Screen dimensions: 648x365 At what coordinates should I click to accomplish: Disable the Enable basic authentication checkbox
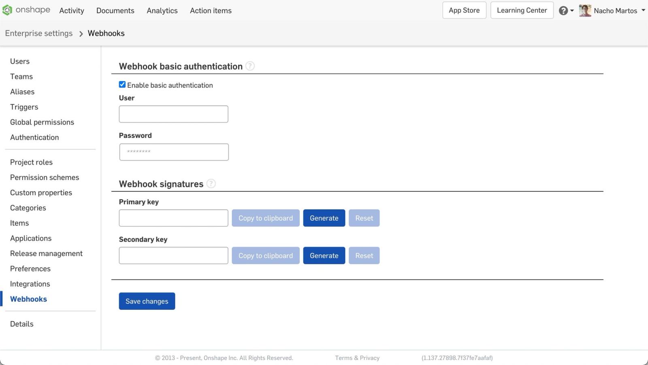point(122,85)
